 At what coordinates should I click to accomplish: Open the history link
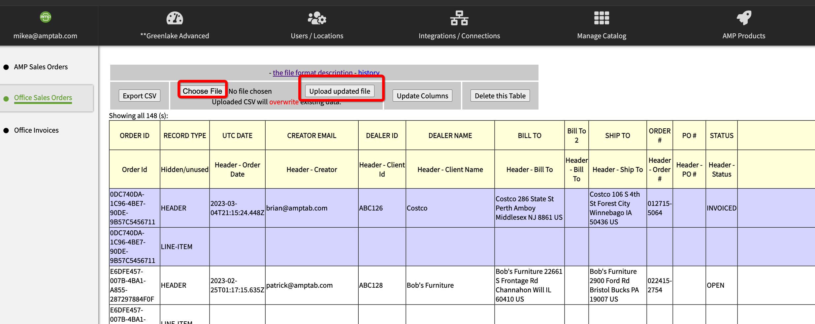click(369, 73)
